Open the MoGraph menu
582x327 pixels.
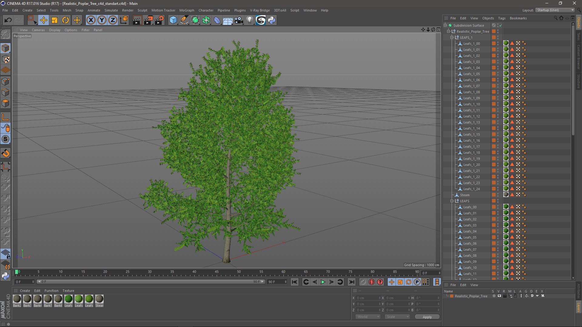[x=187, y=10]
